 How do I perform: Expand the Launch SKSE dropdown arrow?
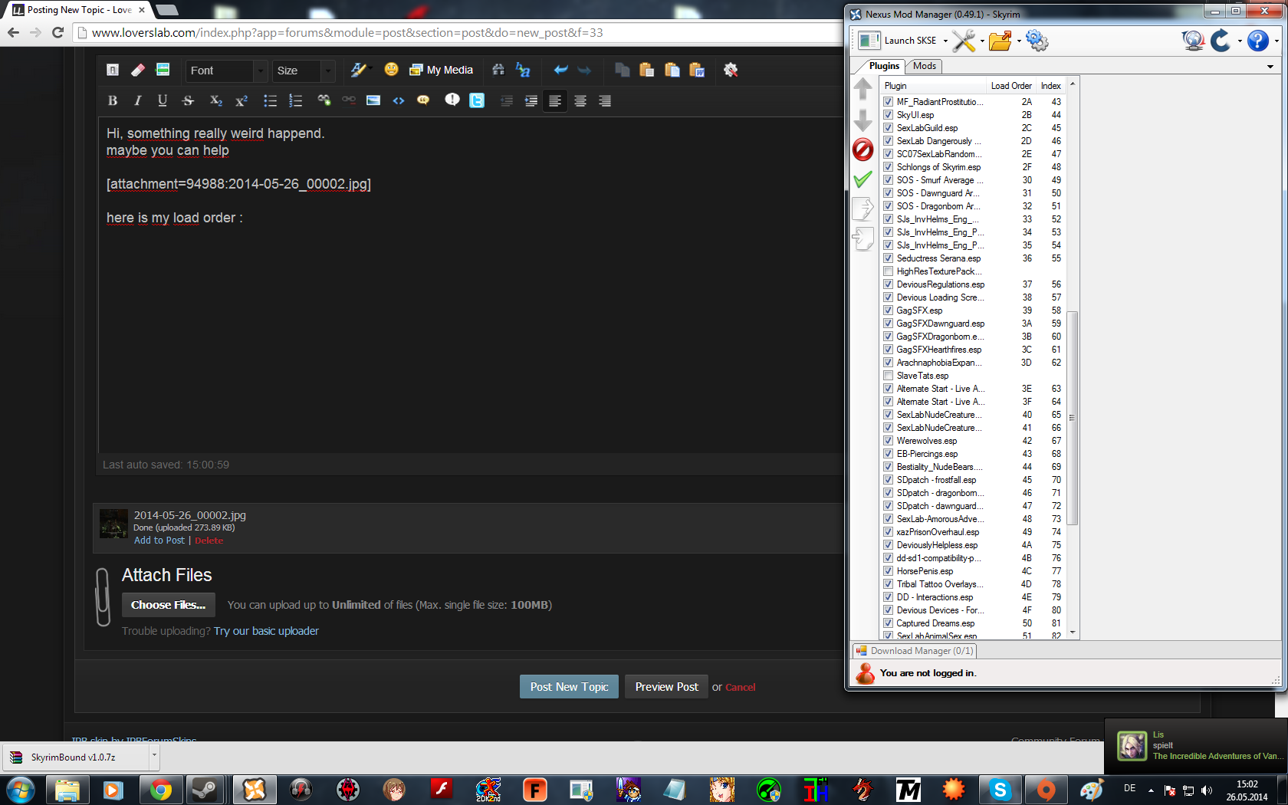pyautogui.click(x=945, y=41)
